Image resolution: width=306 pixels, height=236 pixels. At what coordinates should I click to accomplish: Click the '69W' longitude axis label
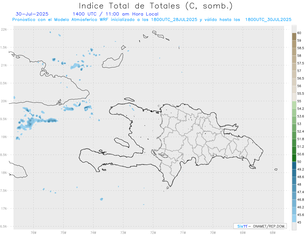pyautogui.click(x=243, y=232)
